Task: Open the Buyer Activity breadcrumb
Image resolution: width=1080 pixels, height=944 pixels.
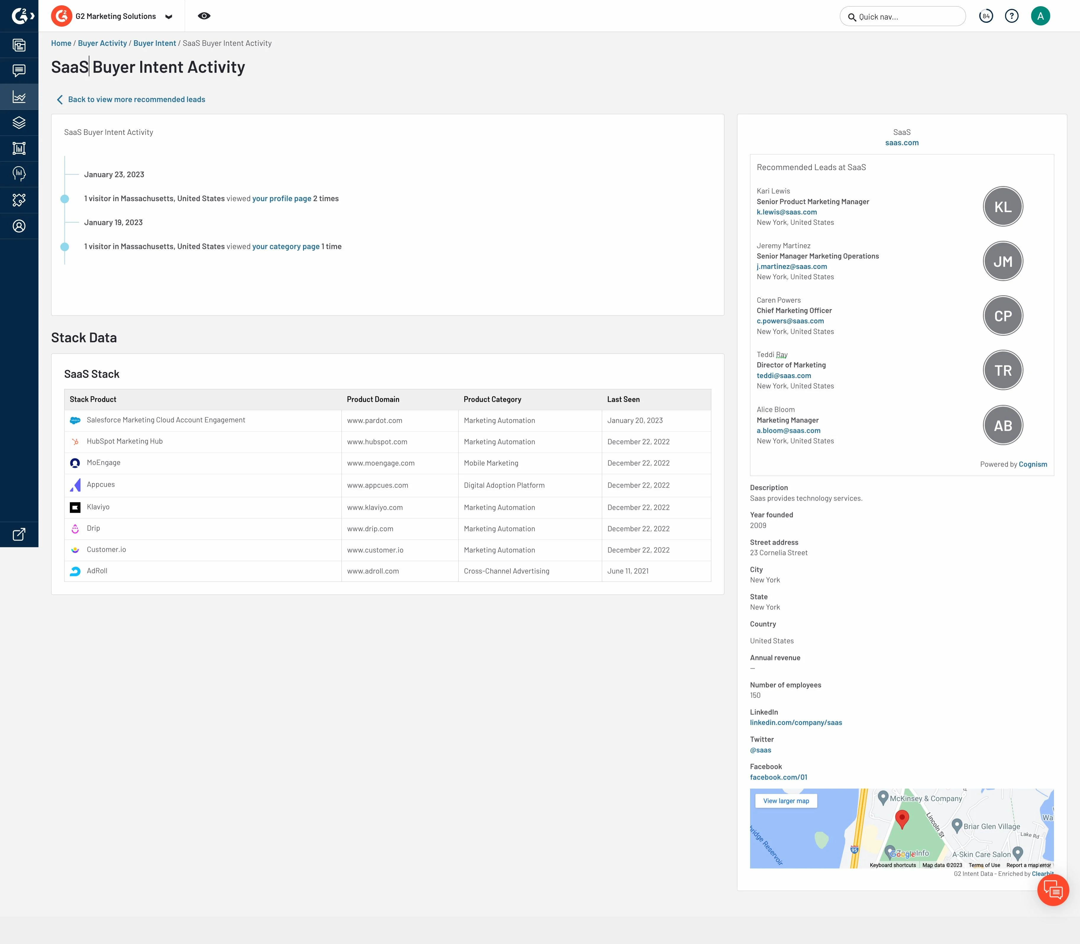Action: (x=102, y=43)
